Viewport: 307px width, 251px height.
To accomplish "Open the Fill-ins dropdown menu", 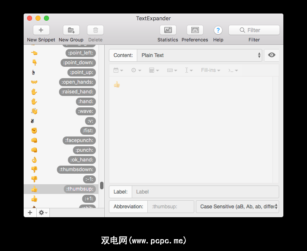I will 210,70.
